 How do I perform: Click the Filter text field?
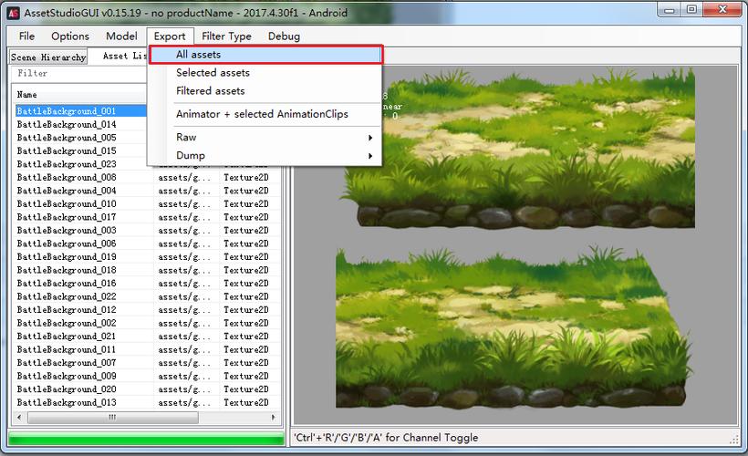(78, 74)
